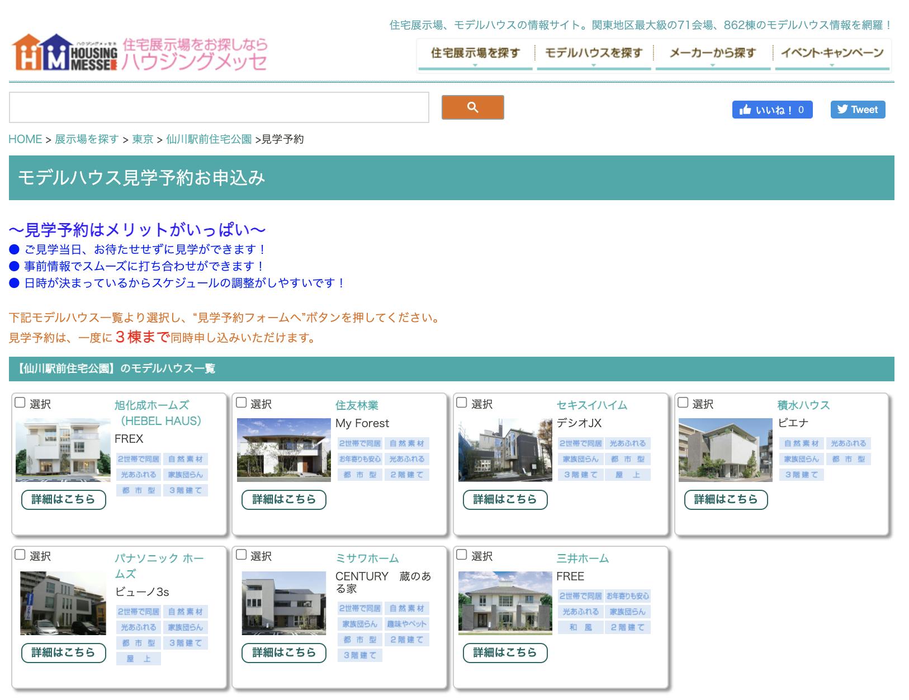Image resolution: width=909 pixels, height=700 pixels.
Task: Click the Twitter Tweet button
Action: pyautogui.click(x=858, y=110)
